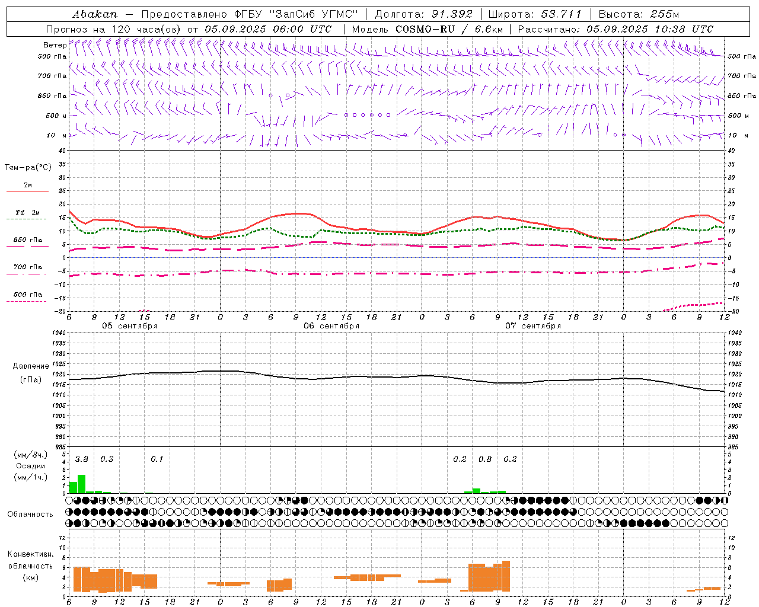Click the dash-dot line sample under "700 гПа" legend

tap(26, 274)
